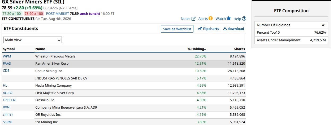Sort table by Shares column header
The image size is (333, 125).
pos(240,49)
